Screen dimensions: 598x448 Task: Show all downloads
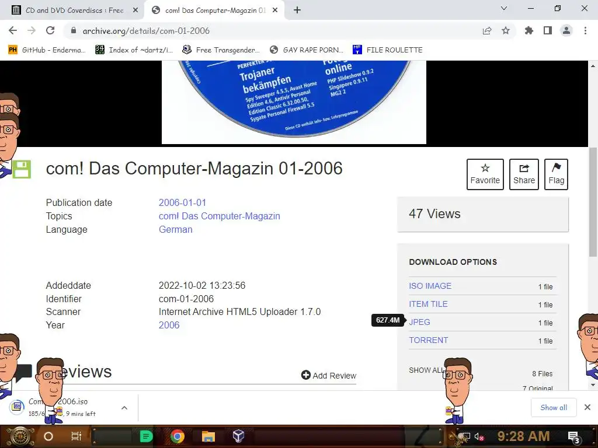coord(554,408)
